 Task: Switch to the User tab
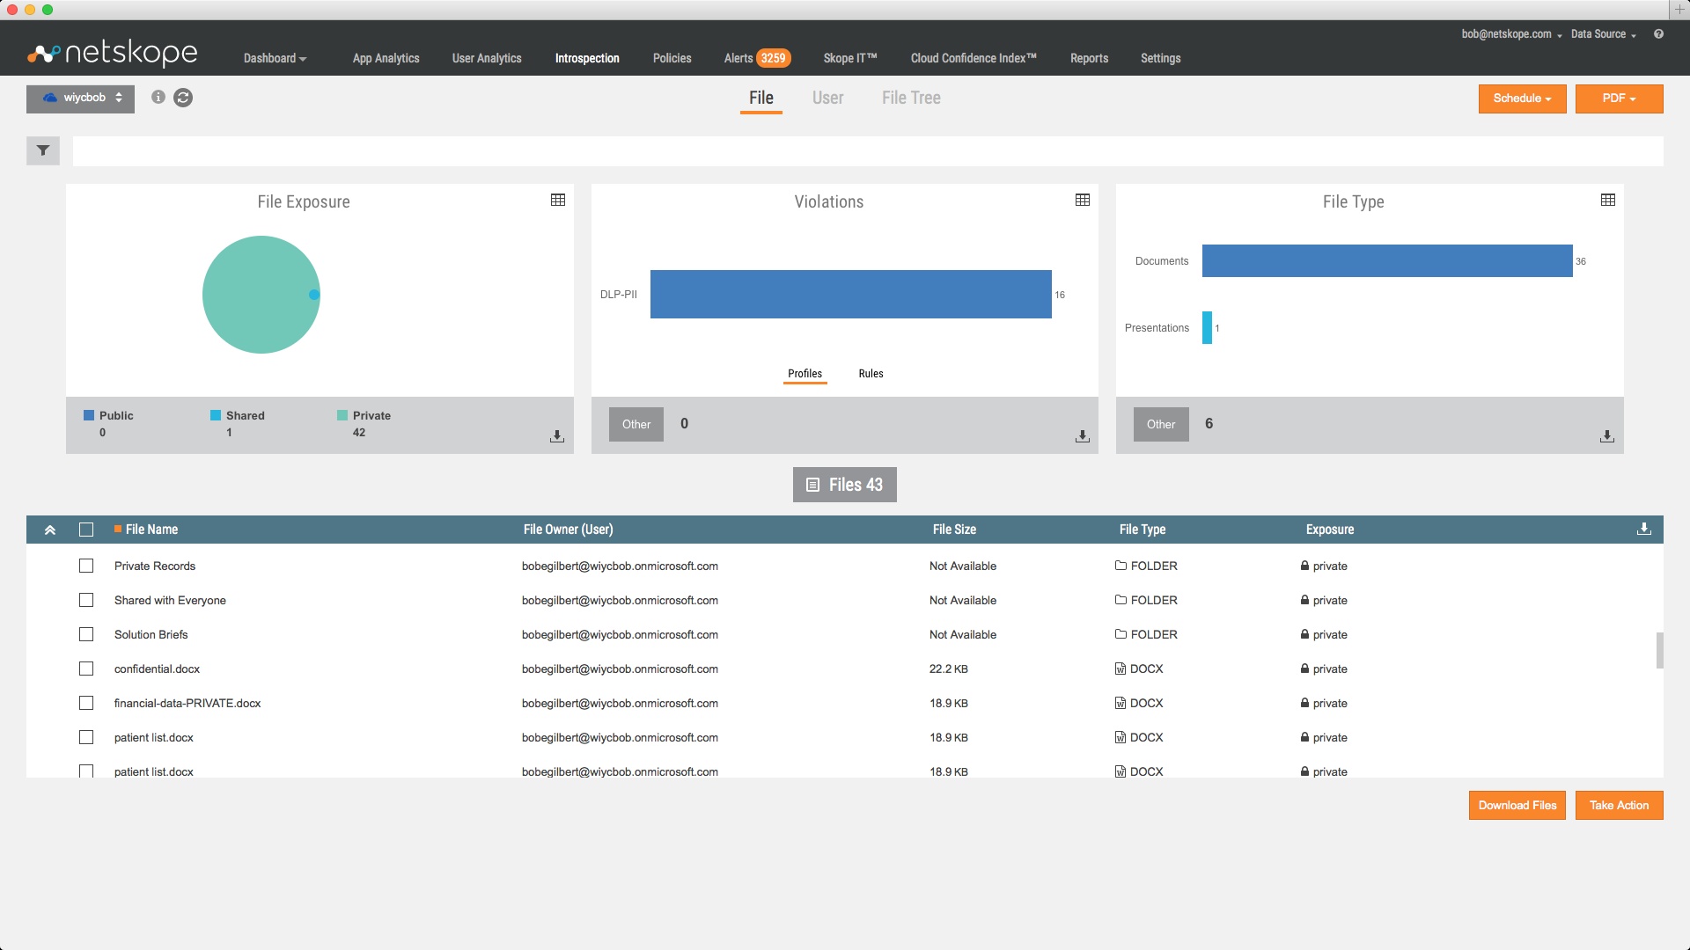coord(827,98)
